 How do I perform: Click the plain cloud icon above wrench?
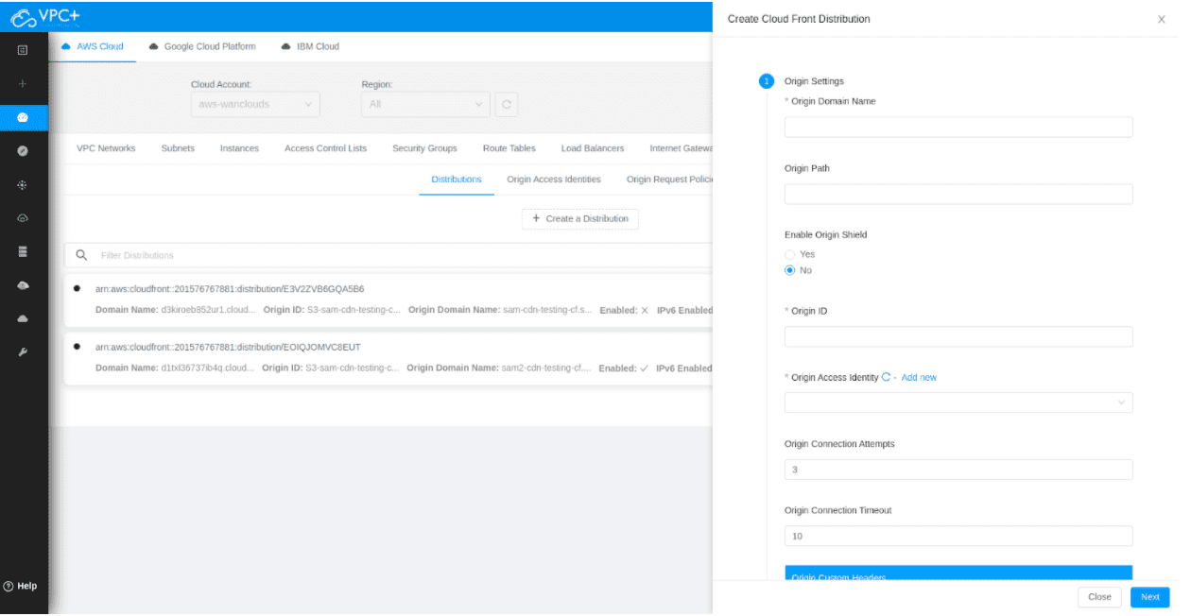click(23, 318)
